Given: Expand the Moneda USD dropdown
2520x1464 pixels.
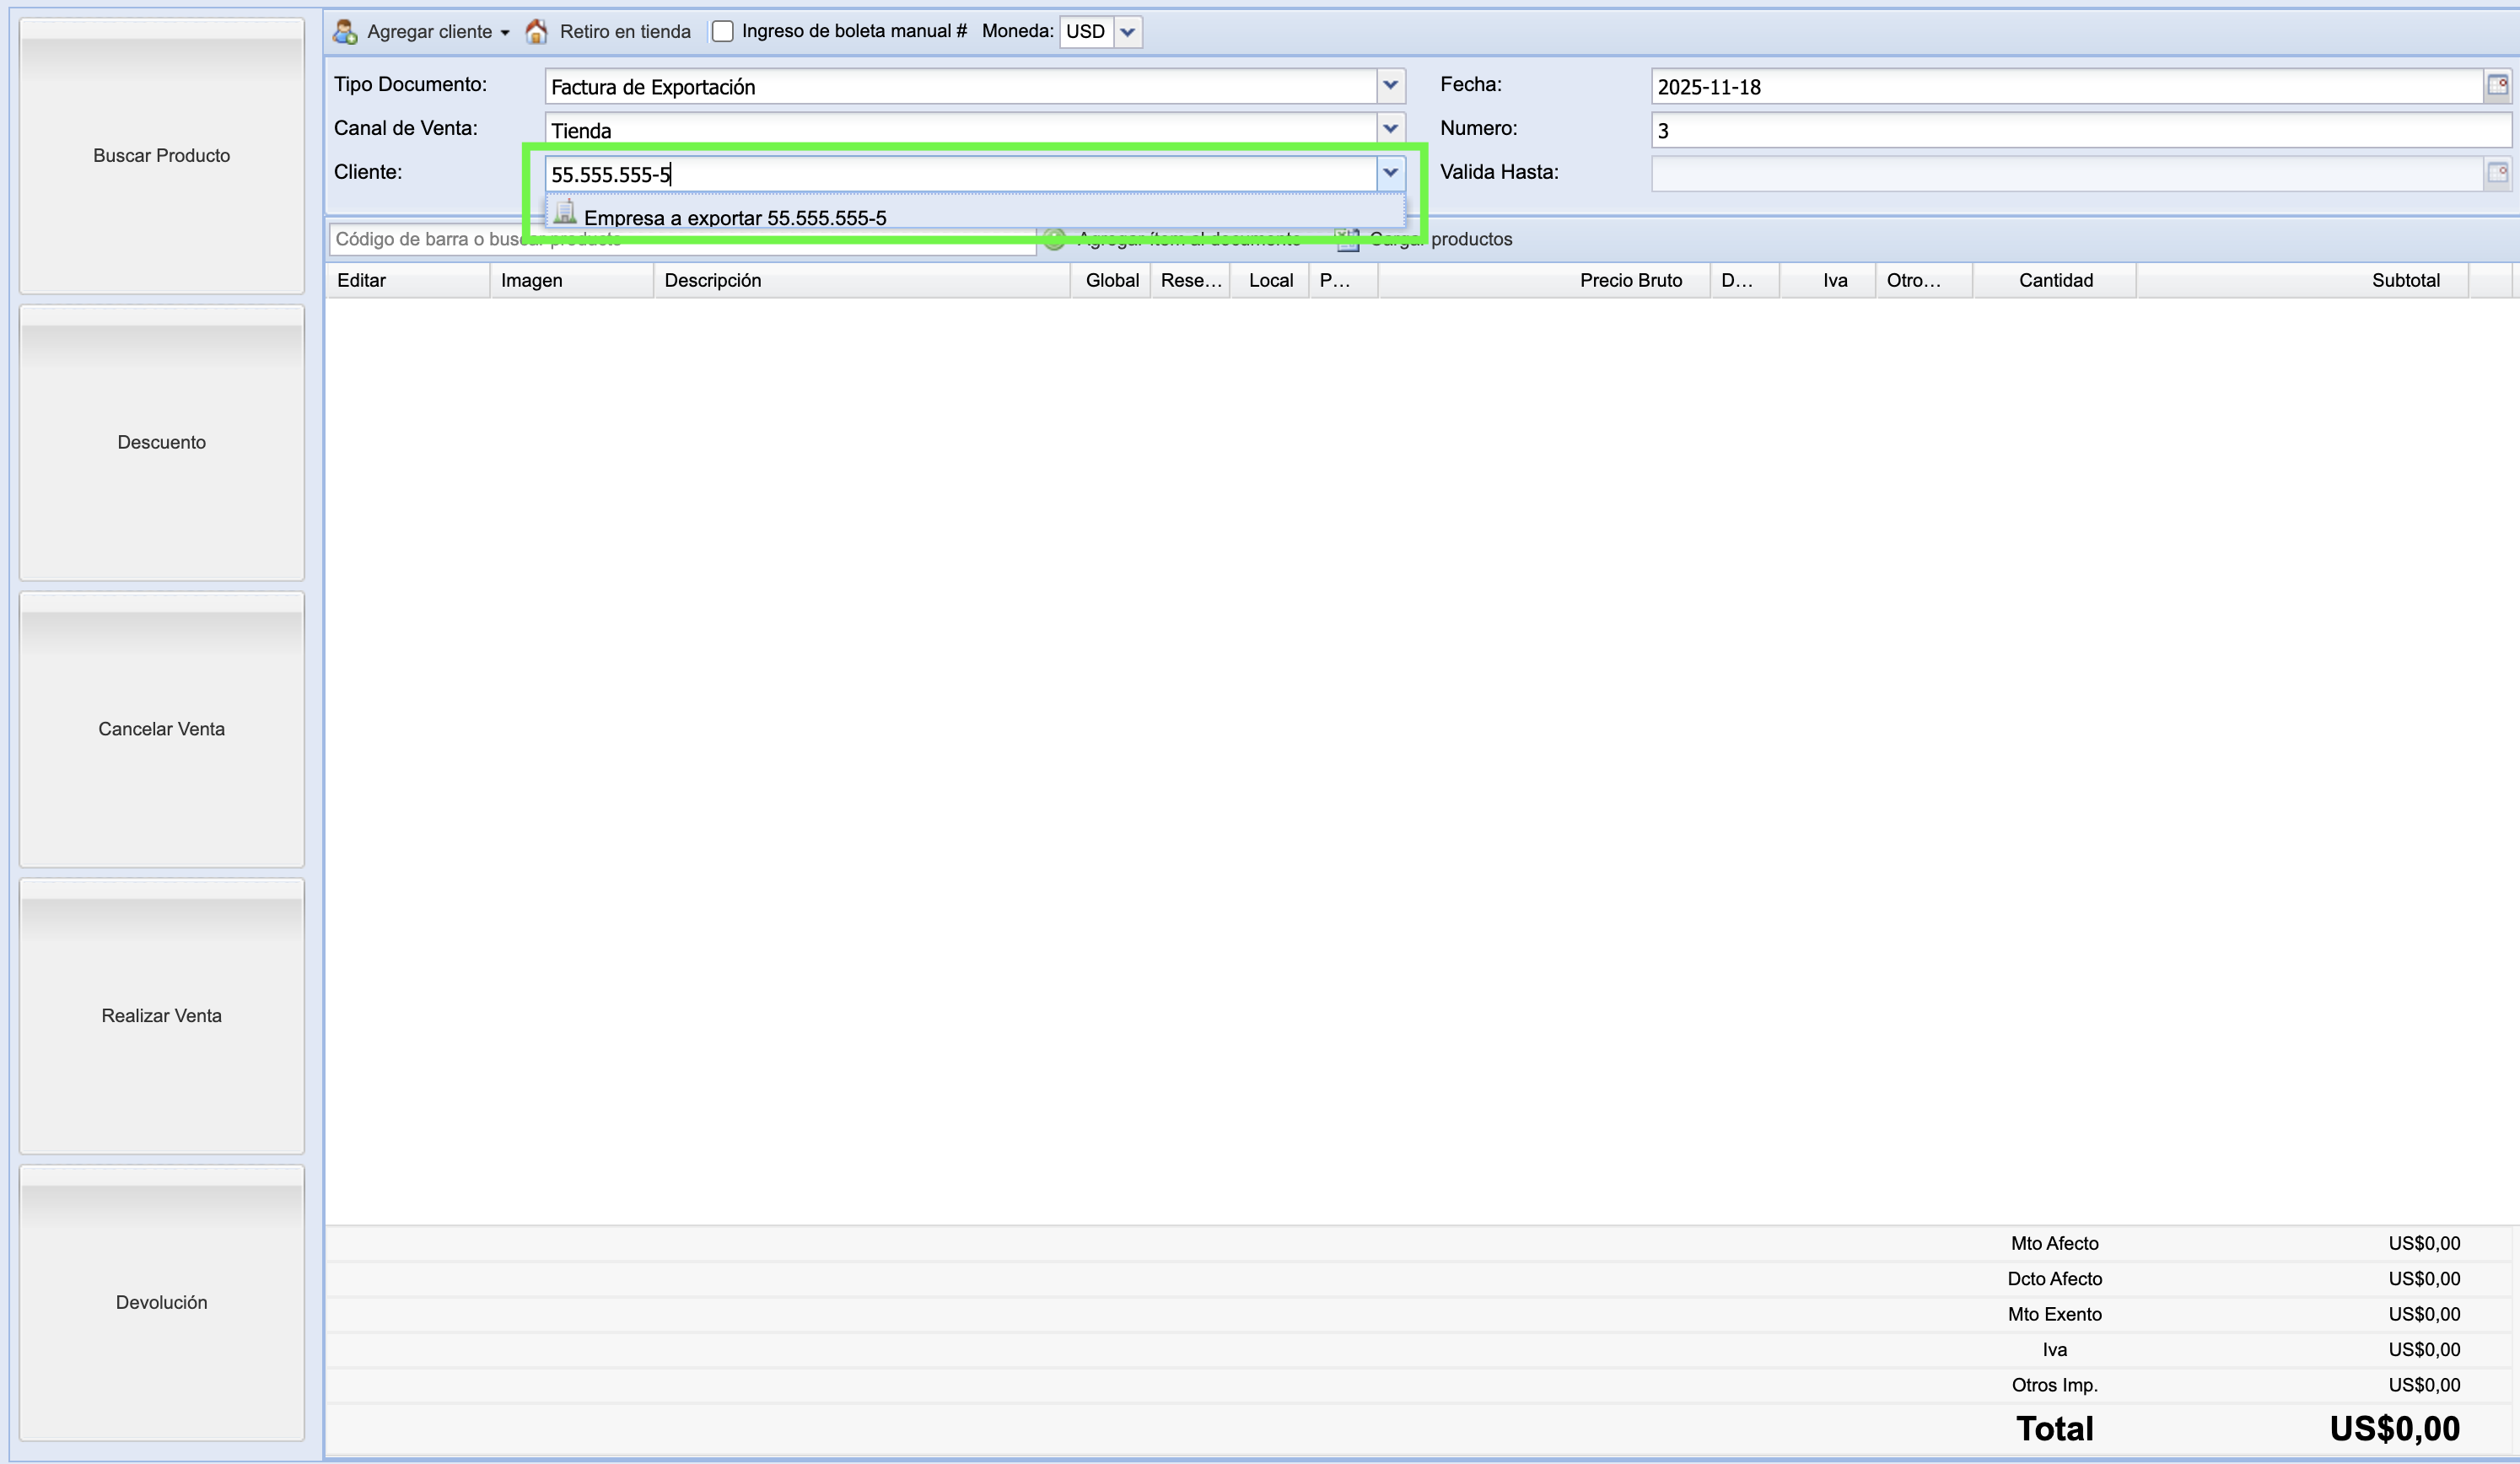Looking at the screenshot, I should click(1128, 32).
